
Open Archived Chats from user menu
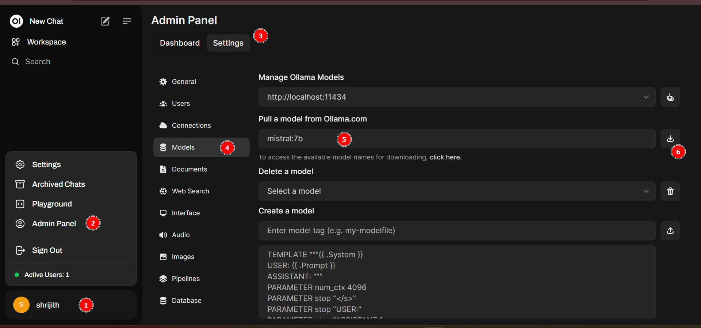pyautogui.click(x=58, y=184)
